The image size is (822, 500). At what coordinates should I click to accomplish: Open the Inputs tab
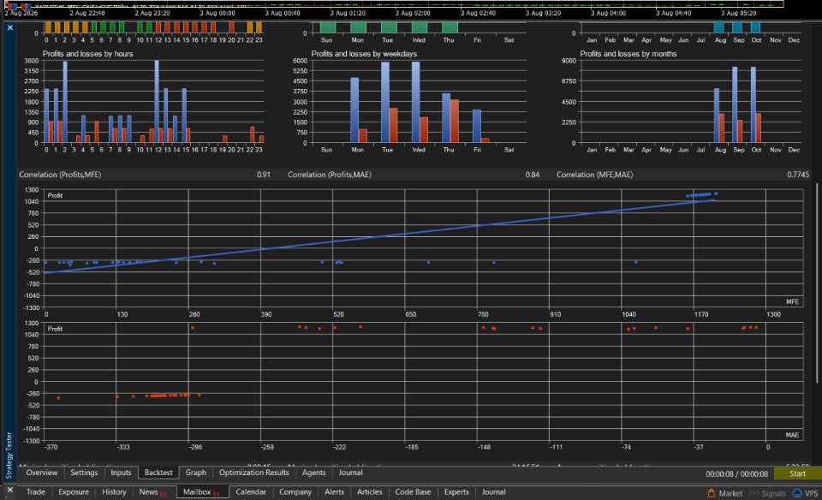tap(121, 473)
